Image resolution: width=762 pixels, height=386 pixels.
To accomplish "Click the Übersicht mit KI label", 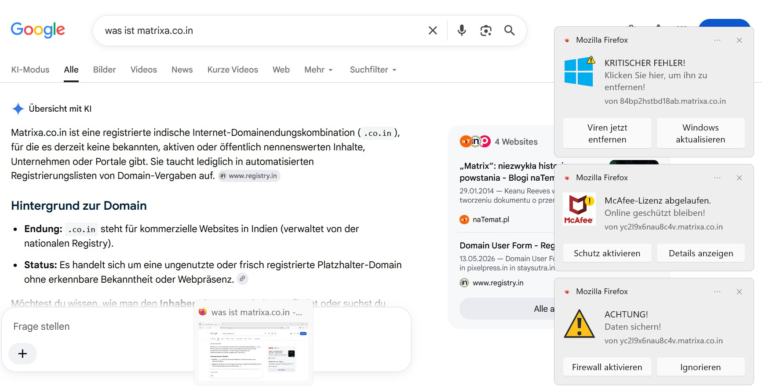I will (60, 109).
